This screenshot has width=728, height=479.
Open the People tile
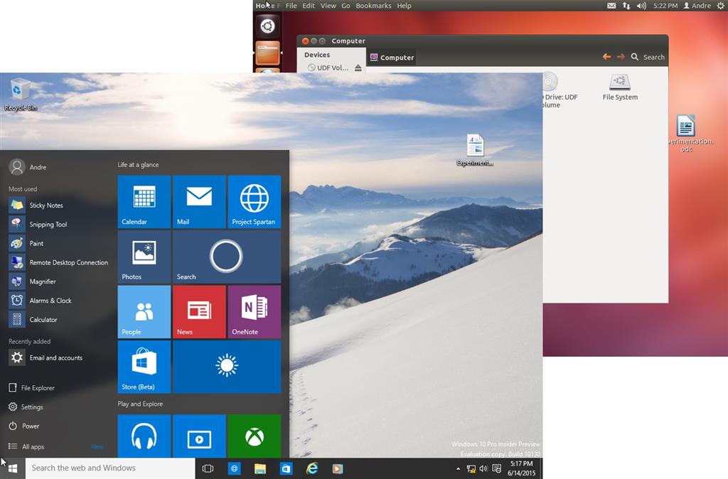144,311
